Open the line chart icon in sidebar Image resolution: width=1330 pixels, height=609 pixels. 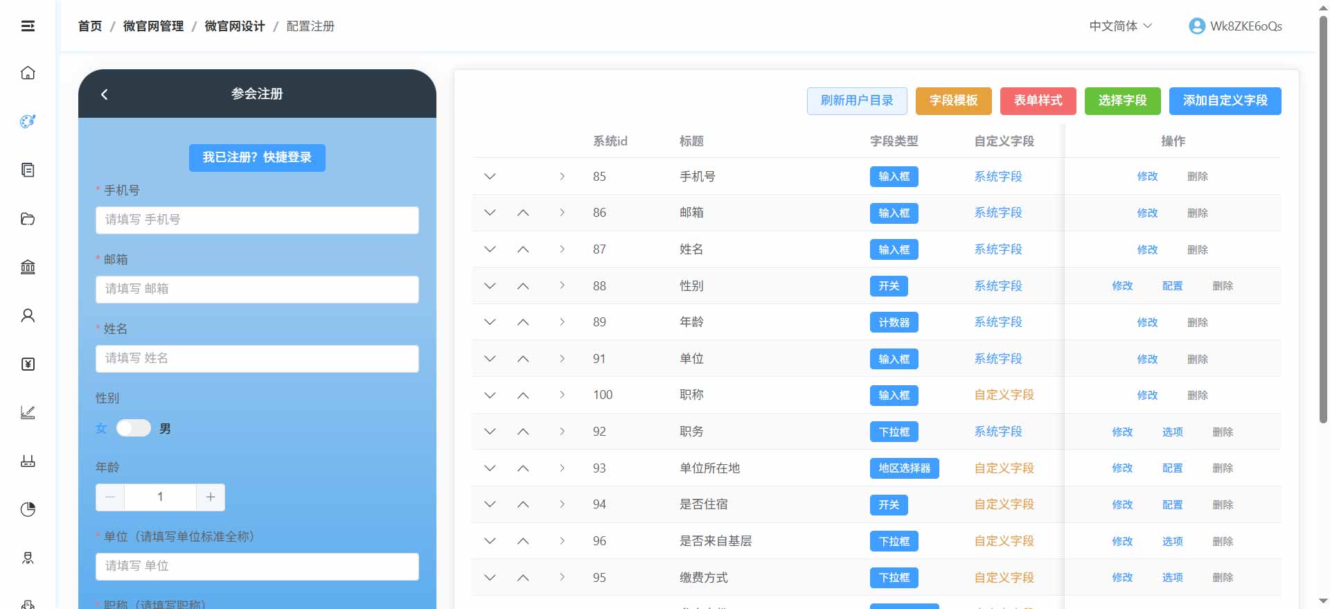pos(28,412)
